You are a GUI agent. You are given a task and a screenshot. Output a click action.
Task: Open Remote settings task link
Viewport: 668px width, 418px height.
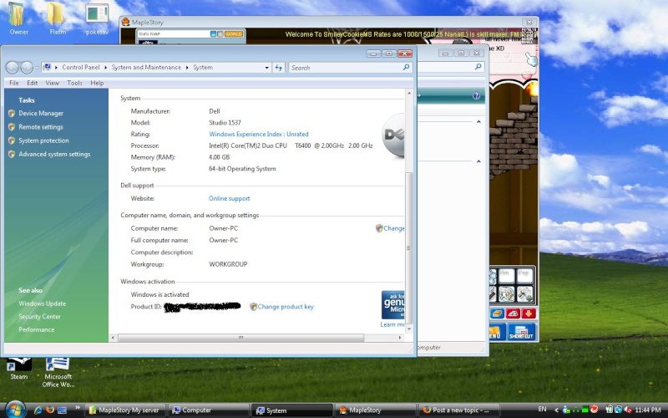click(x=41, y=127)
